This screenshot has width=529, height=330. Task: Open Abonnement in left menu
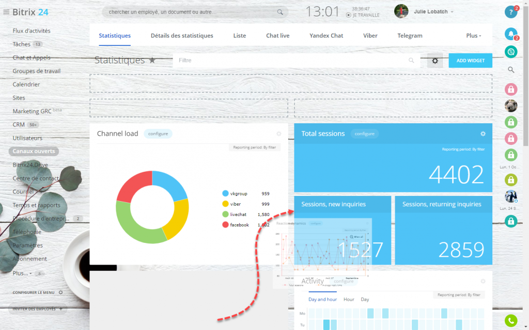click(x=29, y=259)
